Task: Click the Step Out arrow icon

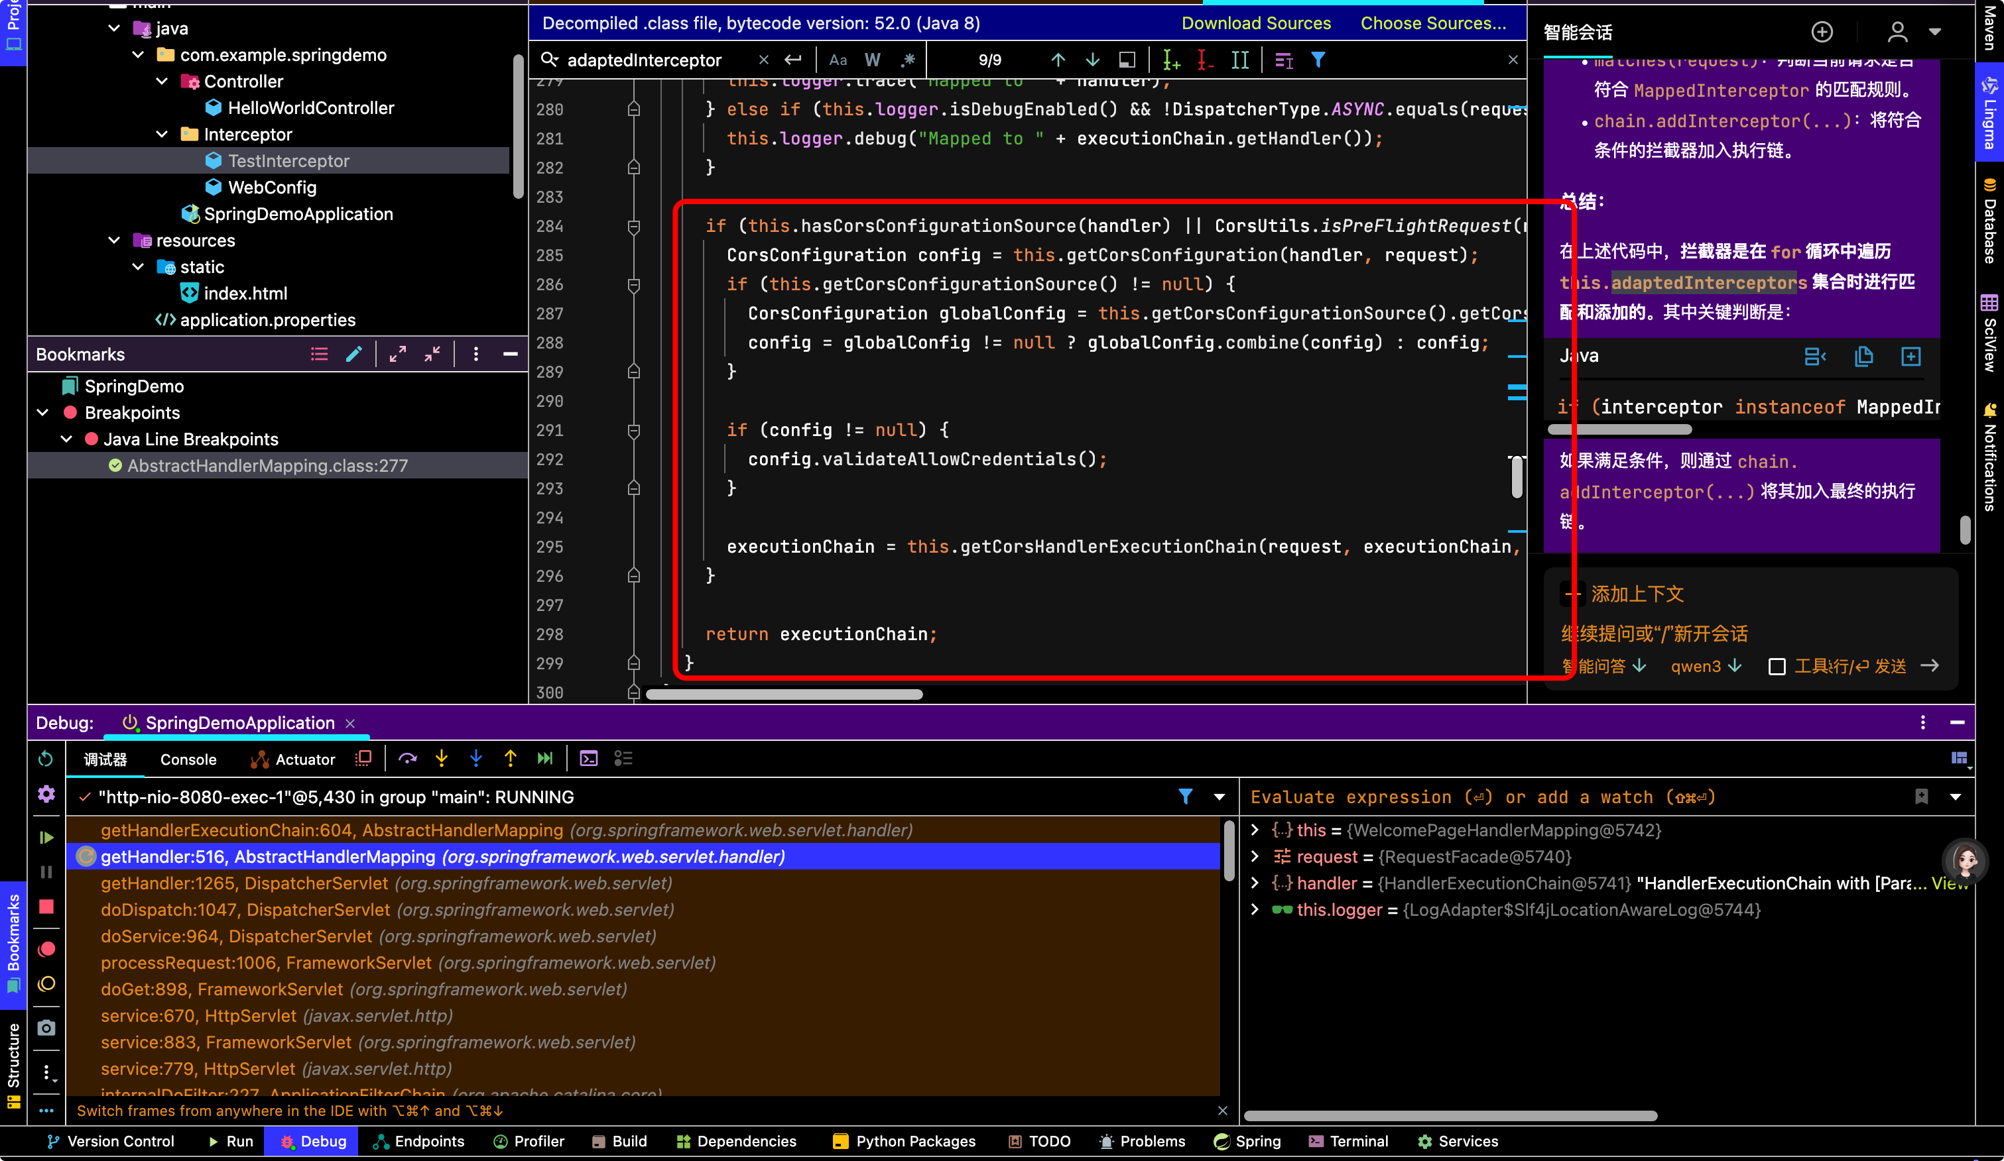Action: click(x=511, y=759)
